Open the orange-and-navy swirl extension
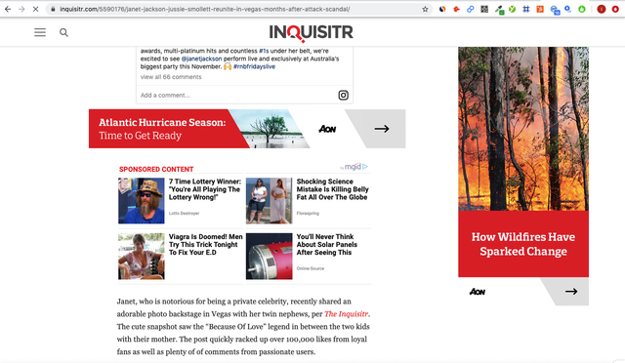Screen dimensions: 625x363 (x=442, y=9)
